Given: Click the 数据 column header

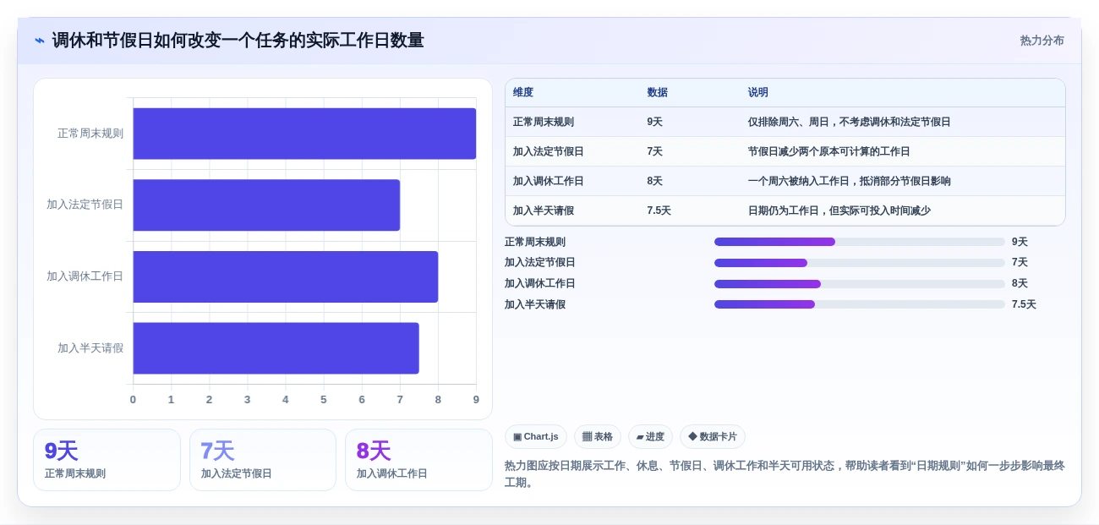Looking at the screenshot, I should click(x=658, y=92).
